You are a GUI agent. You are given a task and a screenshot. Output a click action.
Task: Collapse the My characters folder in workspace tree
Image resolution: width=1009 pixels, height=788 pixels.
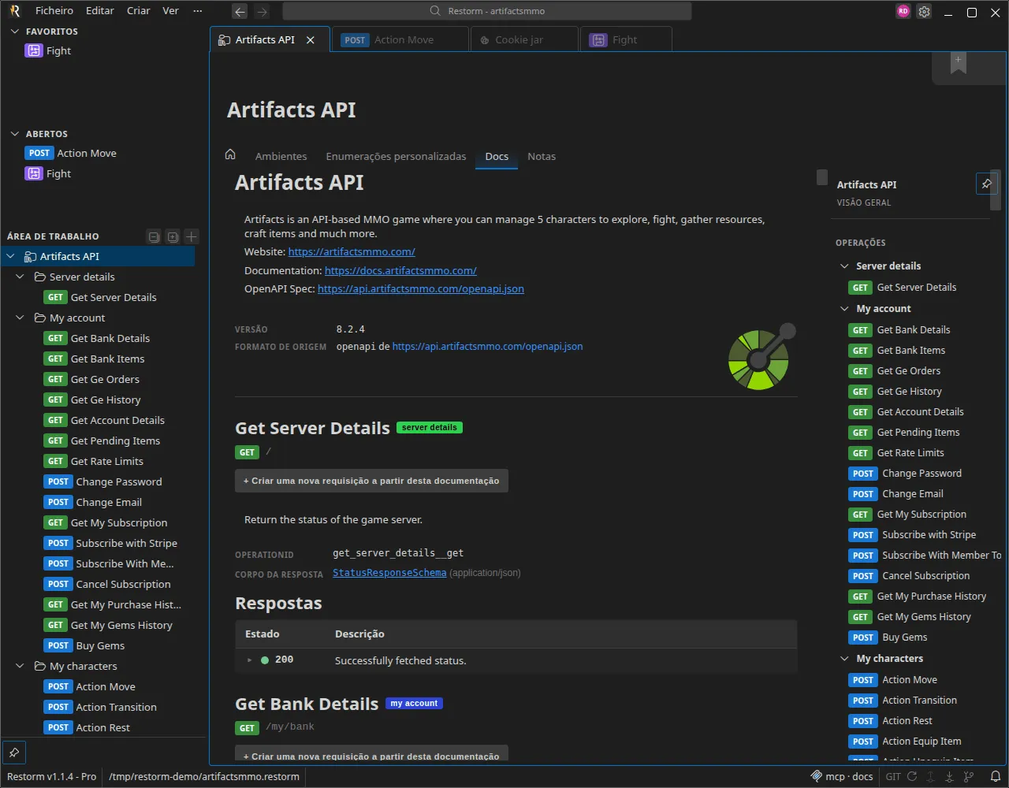(x=20, y=666)
